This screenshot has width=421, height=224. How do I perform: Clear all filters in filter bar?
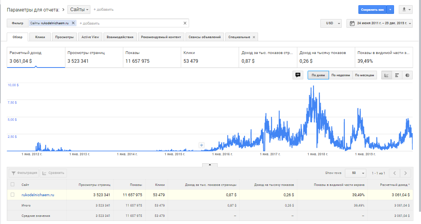coord(185,23)
